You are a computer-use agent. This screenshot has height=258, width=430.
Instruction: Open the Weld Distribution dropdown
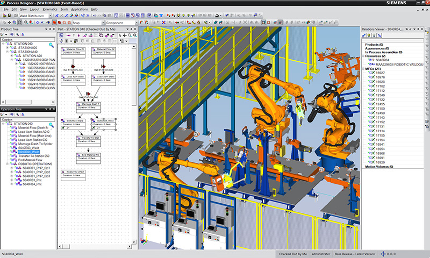(x=50, y=16)
